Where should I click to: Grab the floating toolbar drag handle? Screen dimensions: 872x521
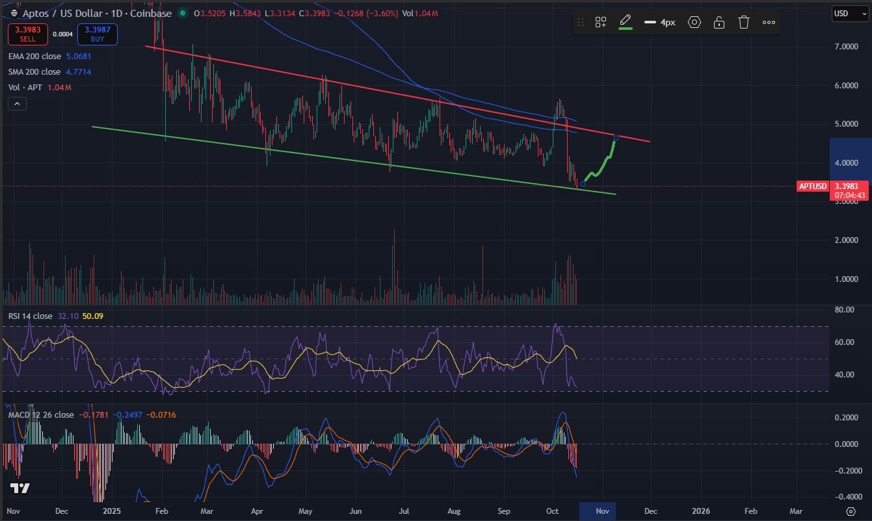point(581,22)
